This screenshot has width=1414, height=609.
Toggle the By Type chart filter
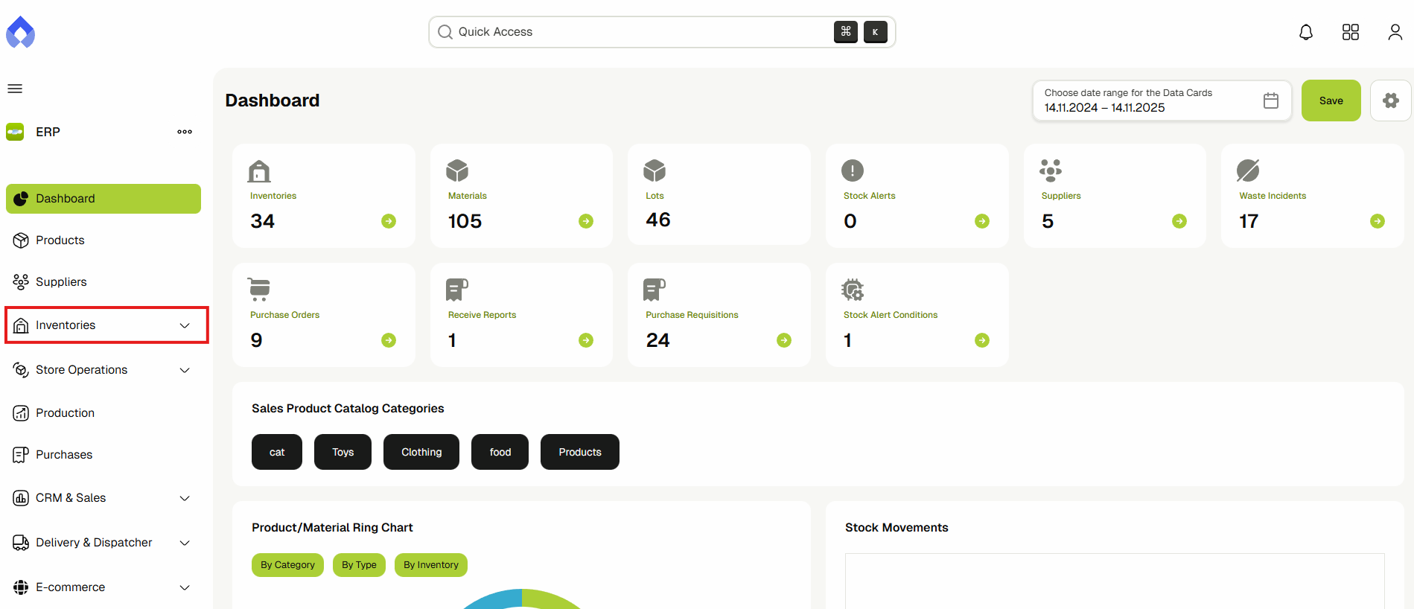point(359,565)
